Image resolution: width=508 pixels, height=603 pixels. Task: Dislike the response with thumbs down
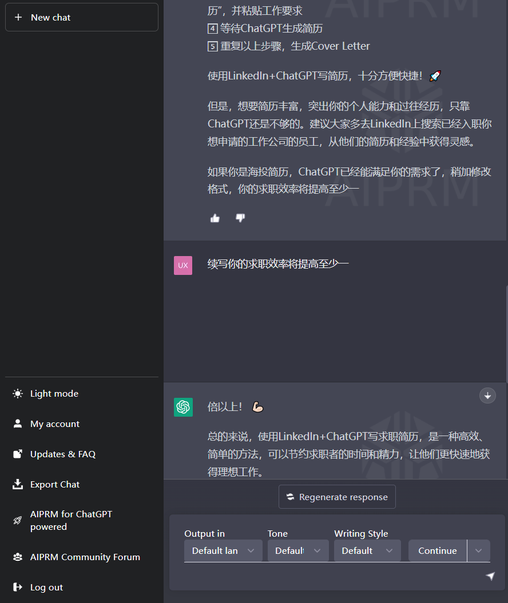pos(240,218)
